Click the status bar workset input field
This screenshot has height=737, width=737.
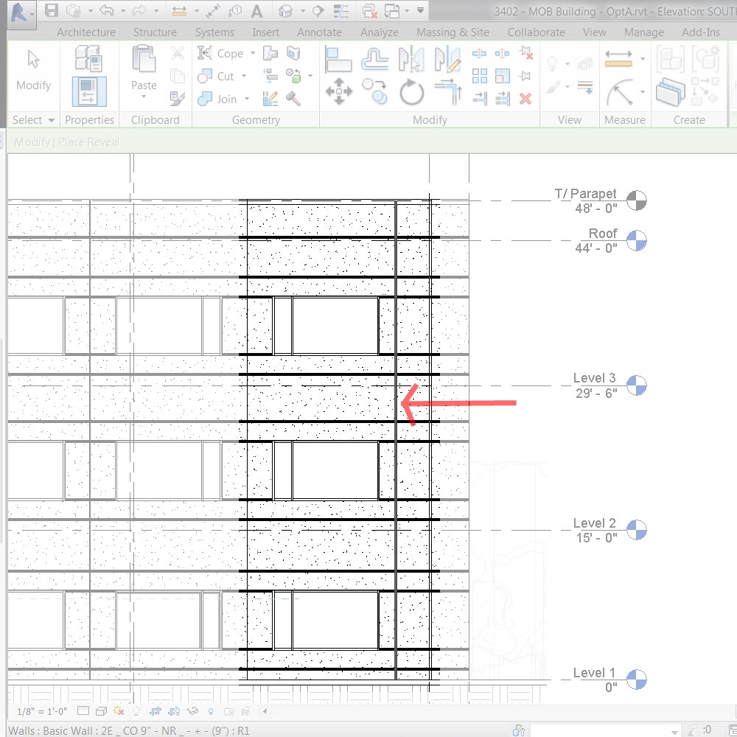click(605, 730)
